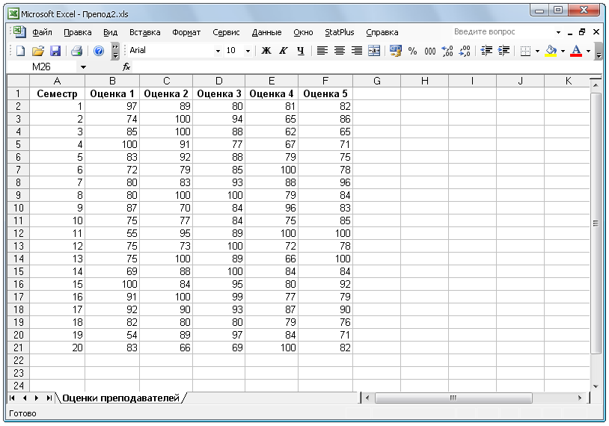
Task: Expand formatting toolbar options at right end
Action: click(599, 51)
